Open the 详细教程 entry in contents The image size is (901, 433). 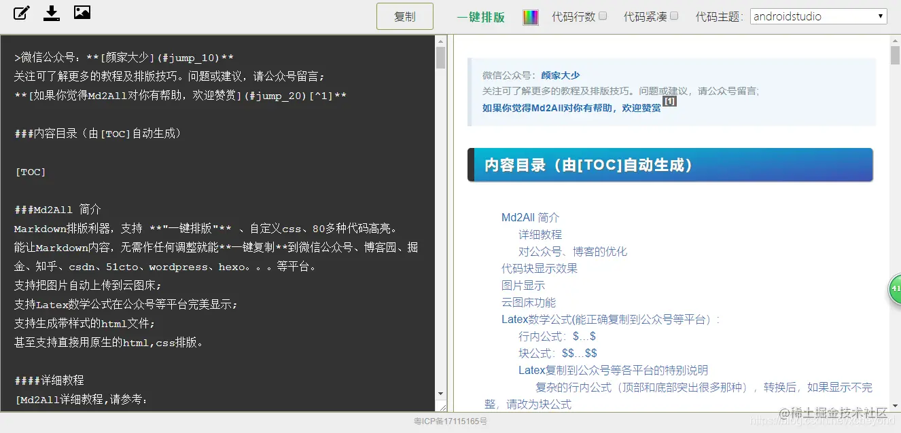coord(540,234)
